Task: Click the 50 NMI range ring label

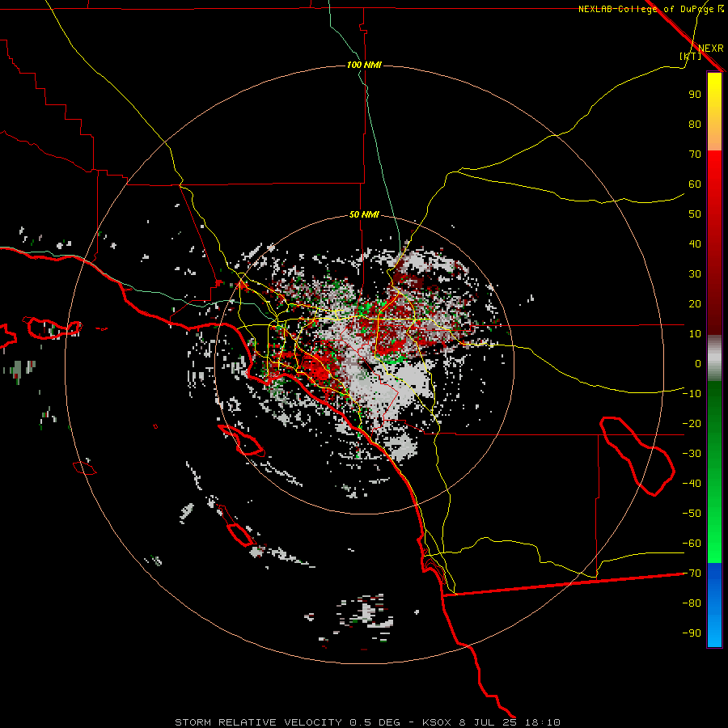Action: [365, 214]
